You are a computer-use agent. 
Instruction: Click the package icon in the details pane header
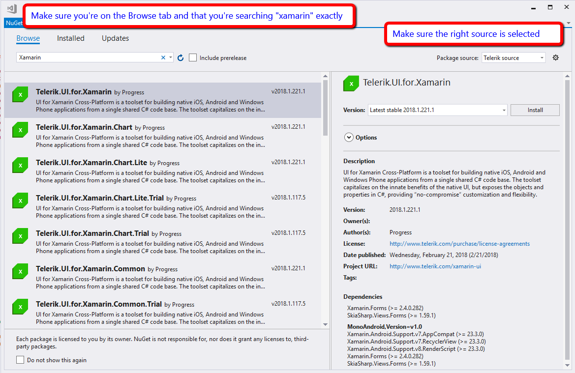(351, 84)
